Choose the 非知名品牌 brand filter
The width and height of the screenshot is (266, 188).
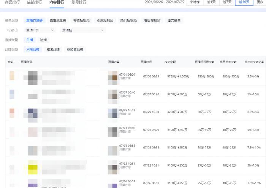[75, 49]
